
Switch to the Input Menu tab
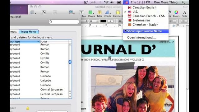pyautogui.click(x=28, y=32)
